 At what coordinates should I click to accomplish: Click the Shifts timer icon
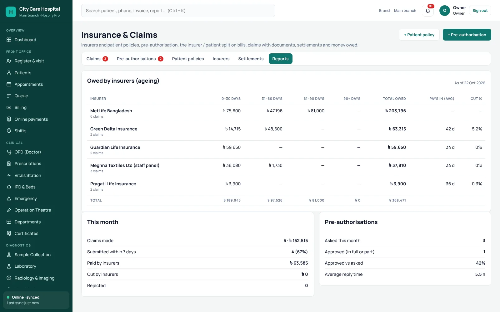click(9, 131)
